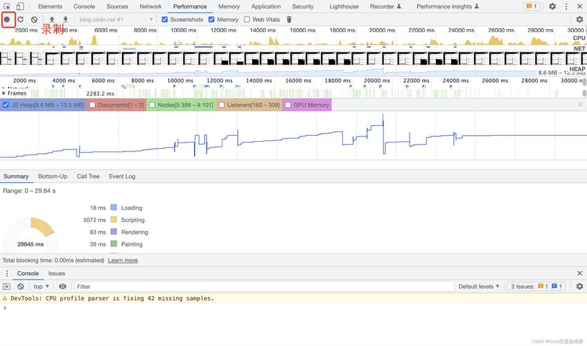
Task: Toggle the console sidebar icon
Action: 7,286
